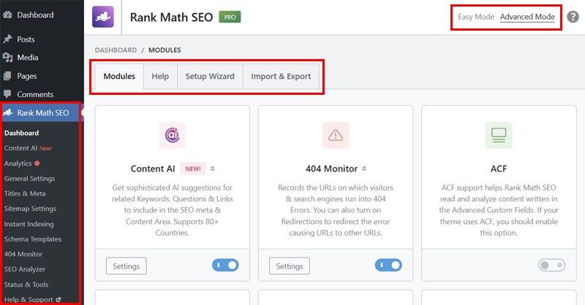Click the WordPress Dashboard gauge icon
The image size is (585, 305).
click(7, 15)
